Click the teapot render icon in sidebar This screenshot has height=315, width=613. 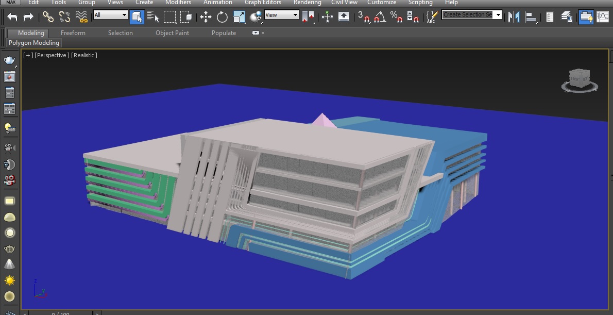(10, 61)
